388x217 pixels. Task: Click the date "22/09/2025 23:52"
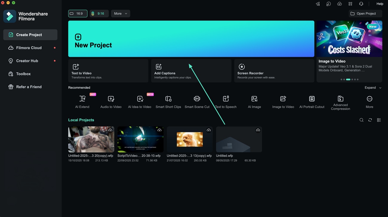coord(128,161)
